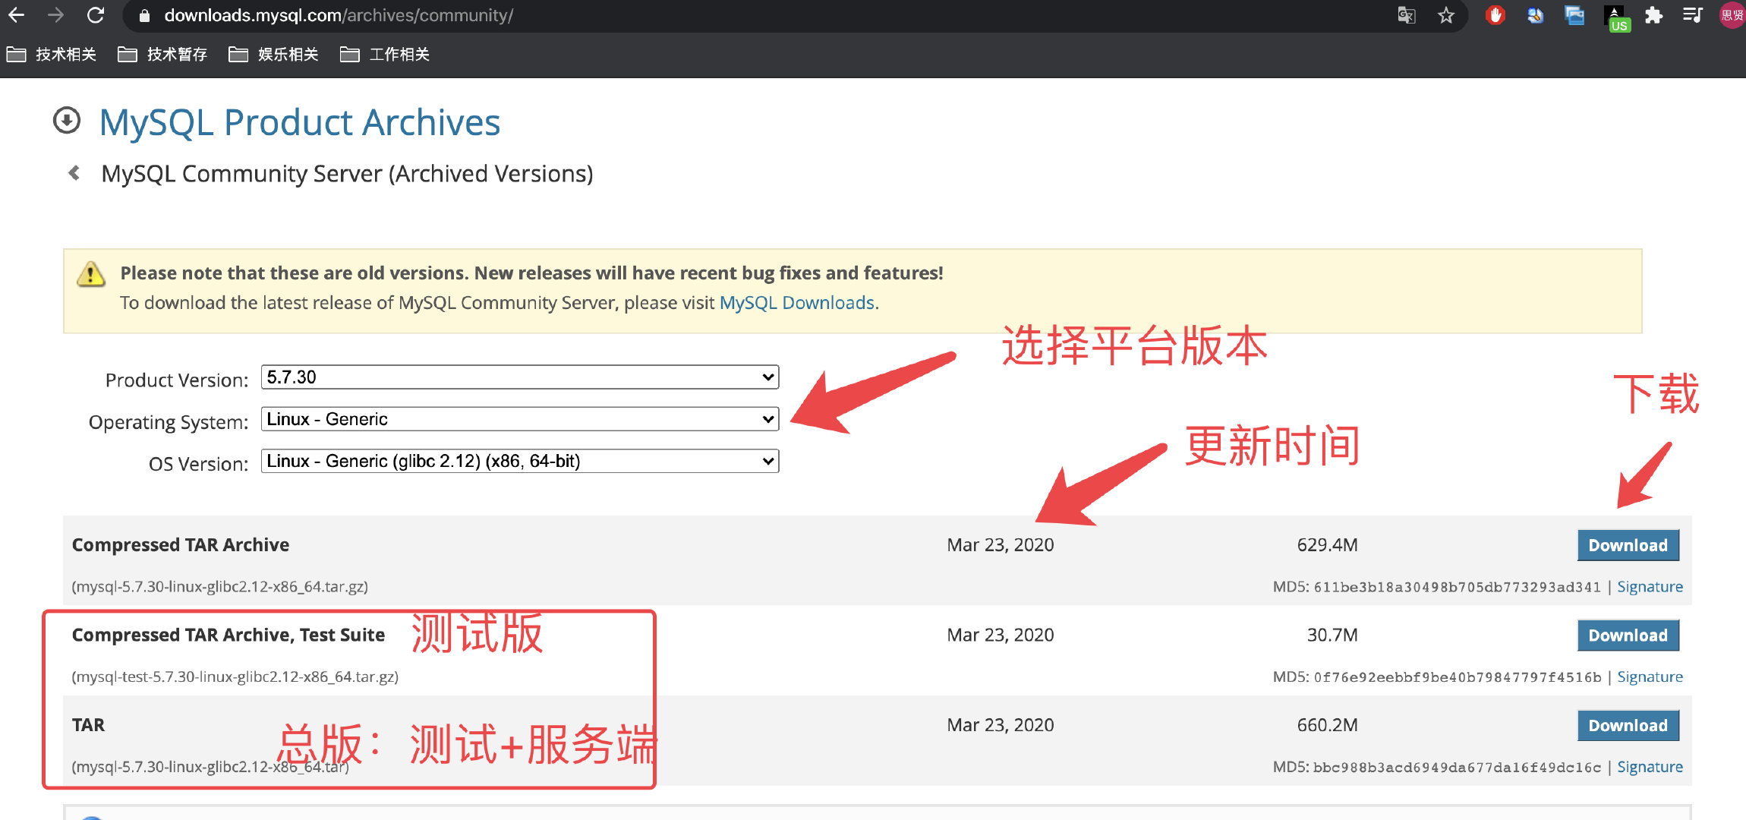Open the OS Version glibc 2.12 dropdown
The image size is (1746, 820).
pyautogui.click(x=519, y=461)
